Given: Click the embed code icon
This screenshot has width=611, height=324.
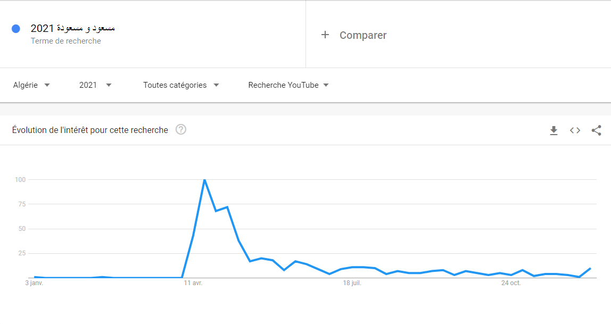Looking at the screenshot, I should pyautogui.click(x=575, y=130).
